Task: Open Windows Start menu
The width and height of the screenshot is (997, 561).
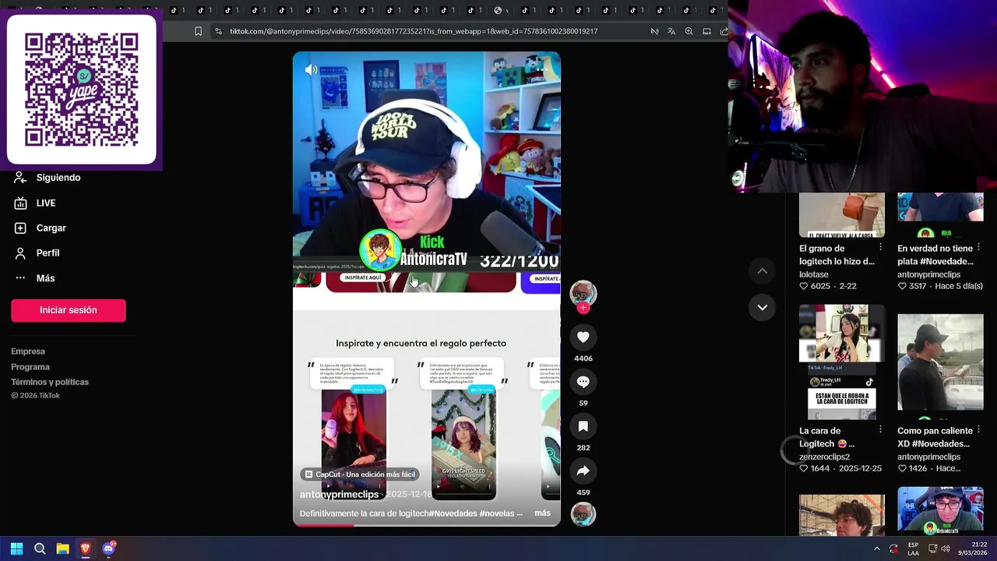Action: [16, 549]
